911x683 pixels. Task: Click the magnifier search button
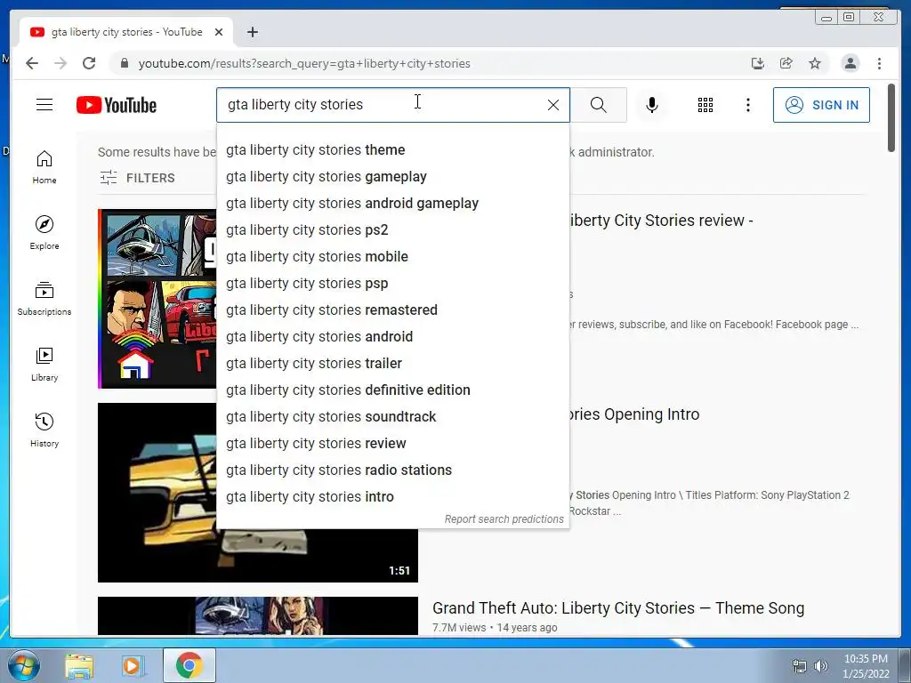pos(599,105)
